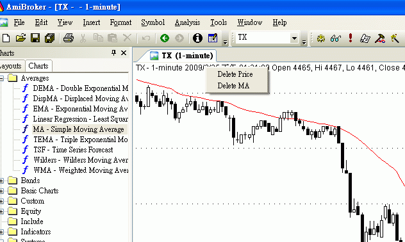The height and width of the screenshot is (242, 405).
Task: Pin the Charts panel with pushpin
Action: coord(113,53)
